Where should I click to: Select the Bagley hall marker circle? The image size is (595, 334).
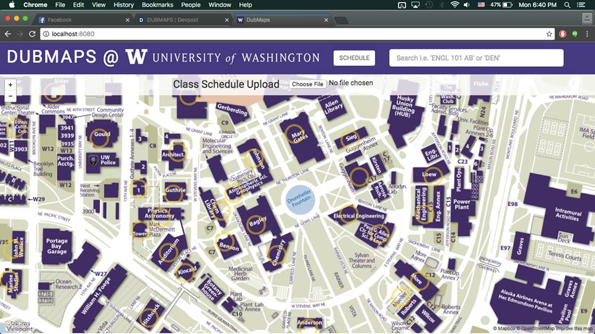256,224
